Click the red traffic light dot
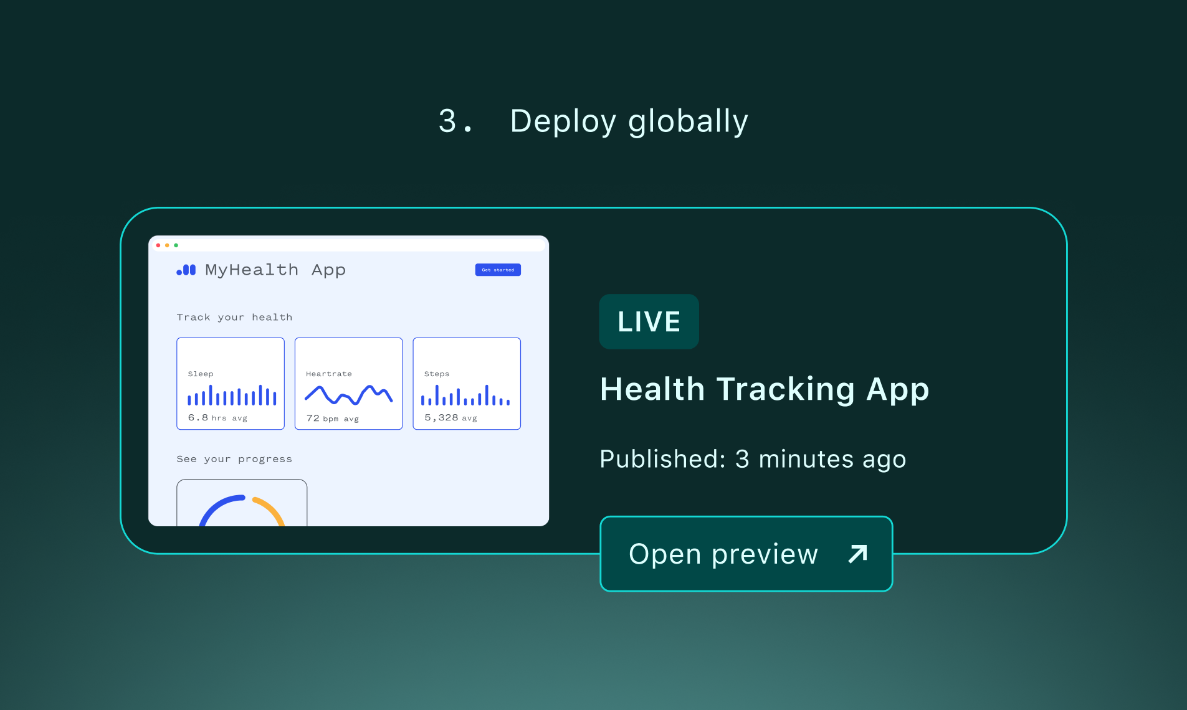Screen dimensions: 1187x710 coord(160,245)
